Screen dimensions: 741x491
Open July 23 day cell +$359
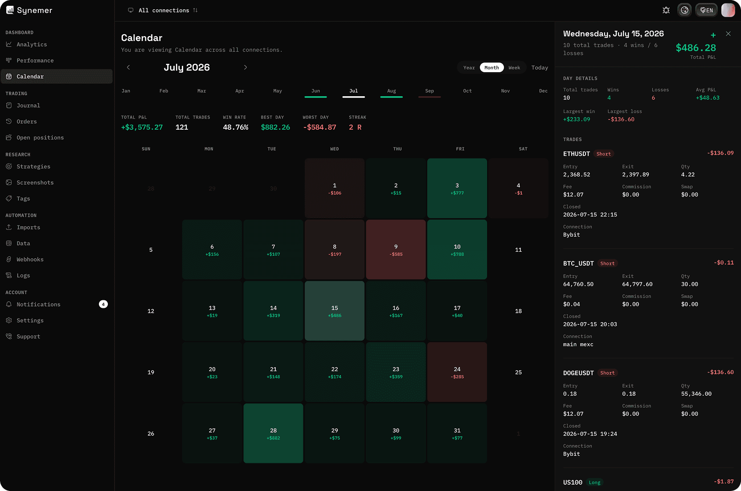[396, 372]
